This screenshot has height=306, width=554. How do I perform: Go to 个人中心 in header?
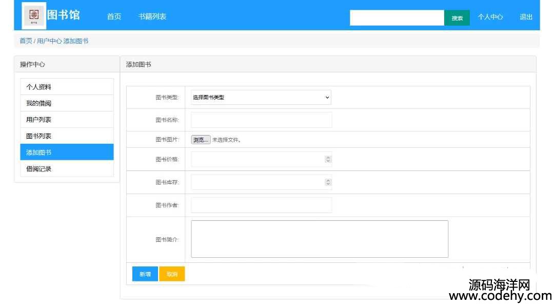pyautogui.click(x=490, y=17)
